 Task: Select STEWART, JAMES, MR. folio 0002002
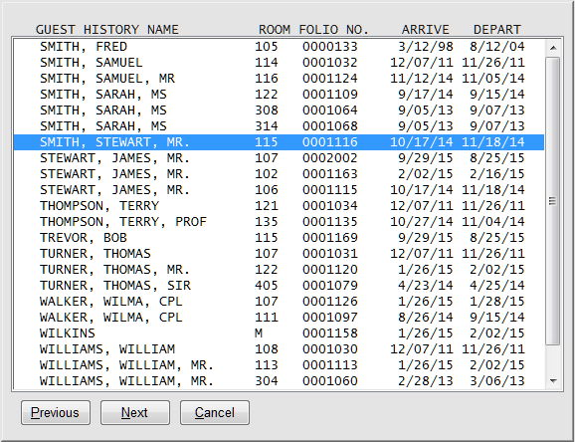[280, 158]
